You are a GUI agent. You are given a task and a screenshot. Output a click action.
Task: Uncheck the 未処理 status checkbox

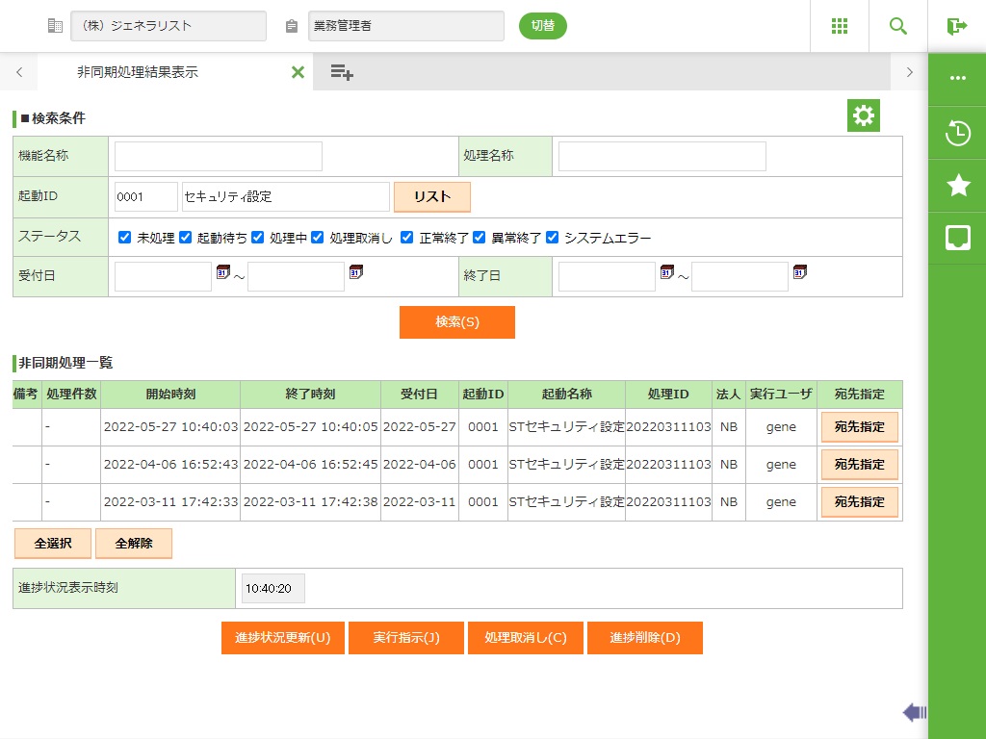[x=124, y=238]
